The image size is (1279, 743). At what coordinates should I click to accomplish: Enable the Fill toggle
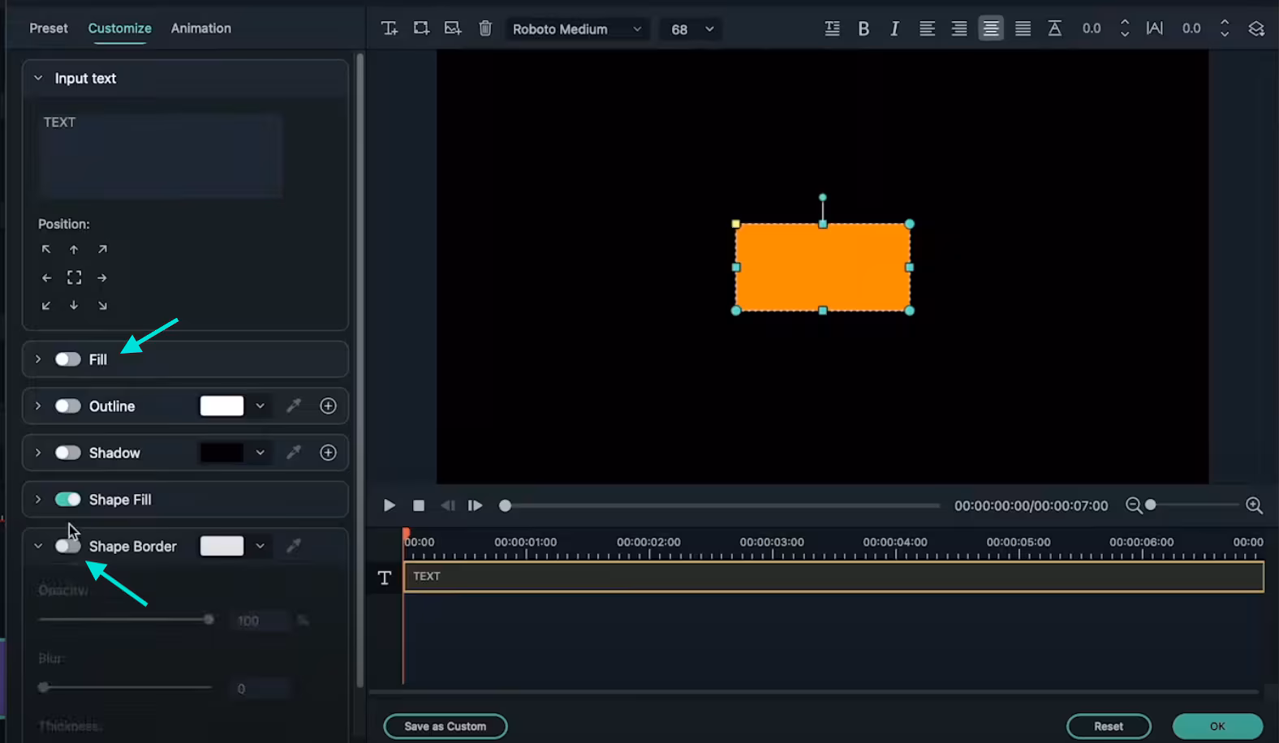[x=67, y=359]
